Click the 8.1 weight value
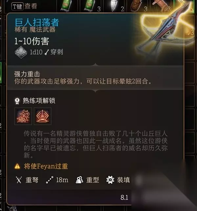197x211 pixels. [x=124, y=198]
